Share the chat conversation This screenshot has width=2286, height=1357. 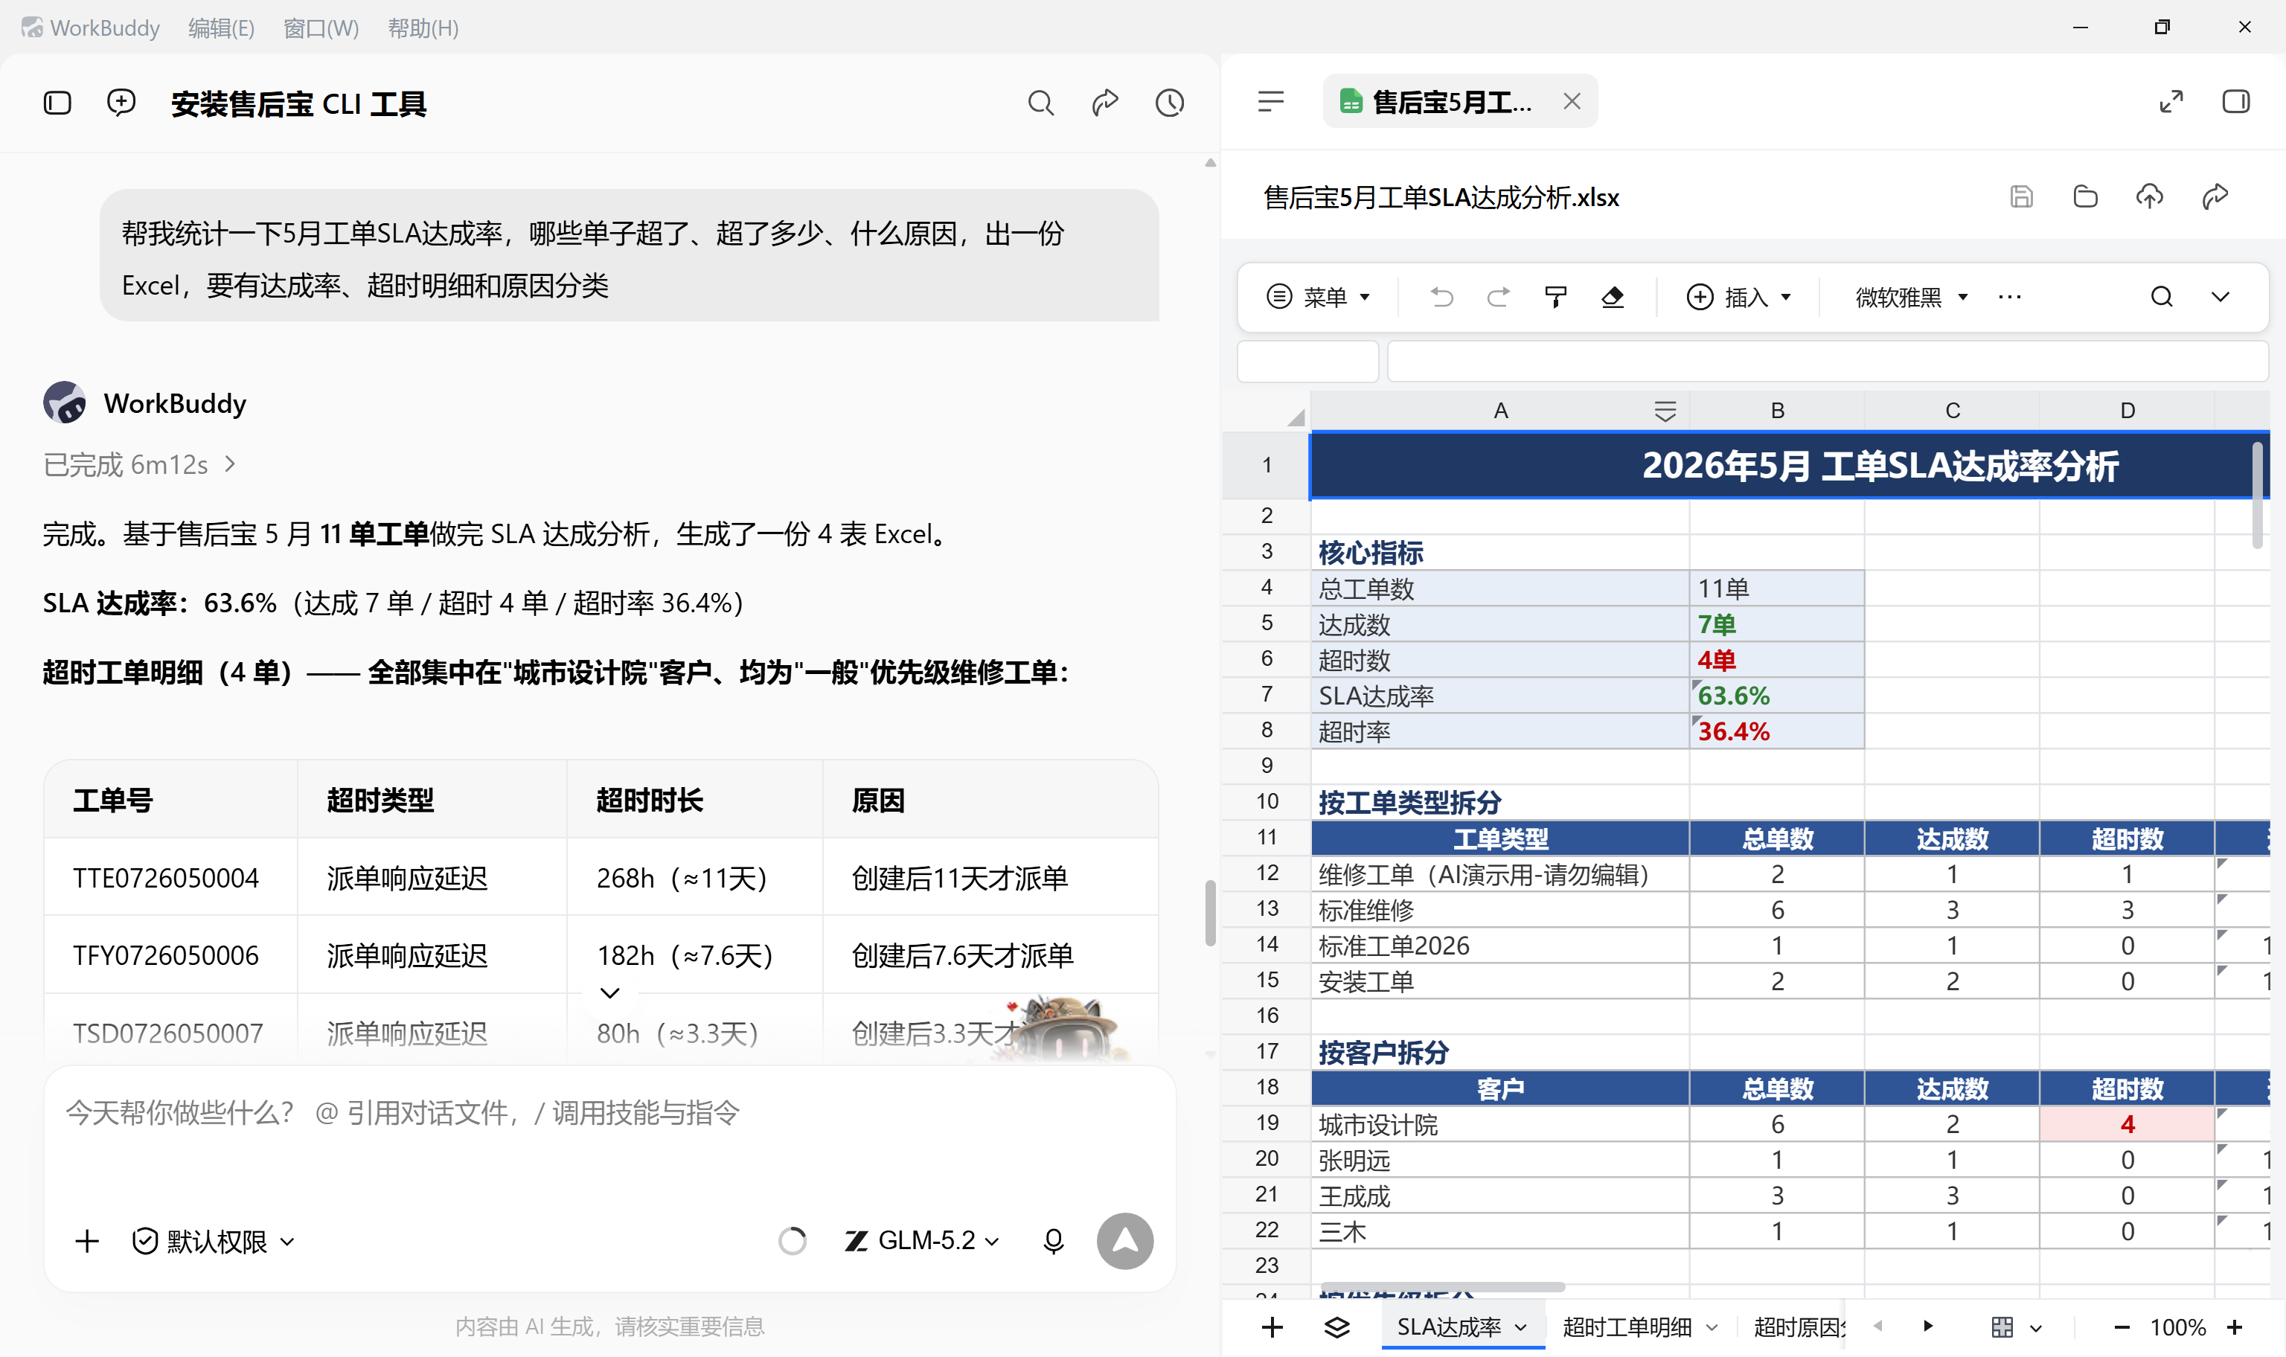tap(1104, 103)
